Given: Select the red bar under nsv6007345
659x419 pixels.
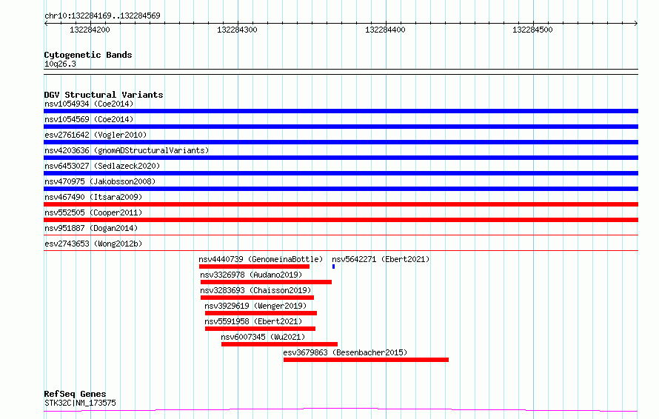Looking at the screenshot, I should pos(279,344).
